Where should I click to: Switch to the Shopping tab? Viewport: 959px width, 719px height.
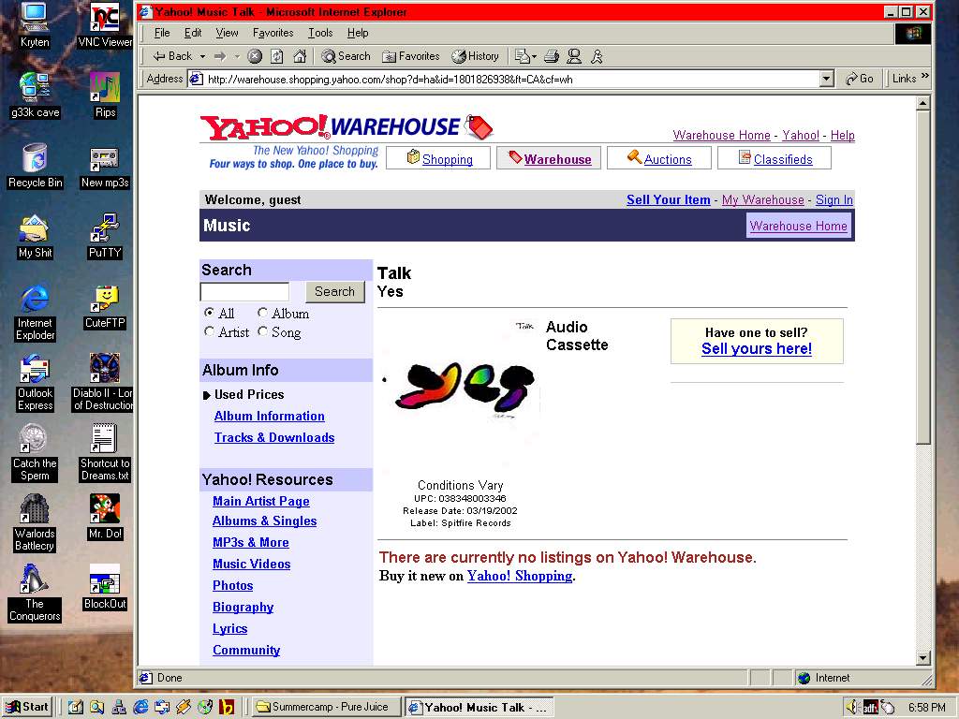pyautogui.click(x=438, y=158)
